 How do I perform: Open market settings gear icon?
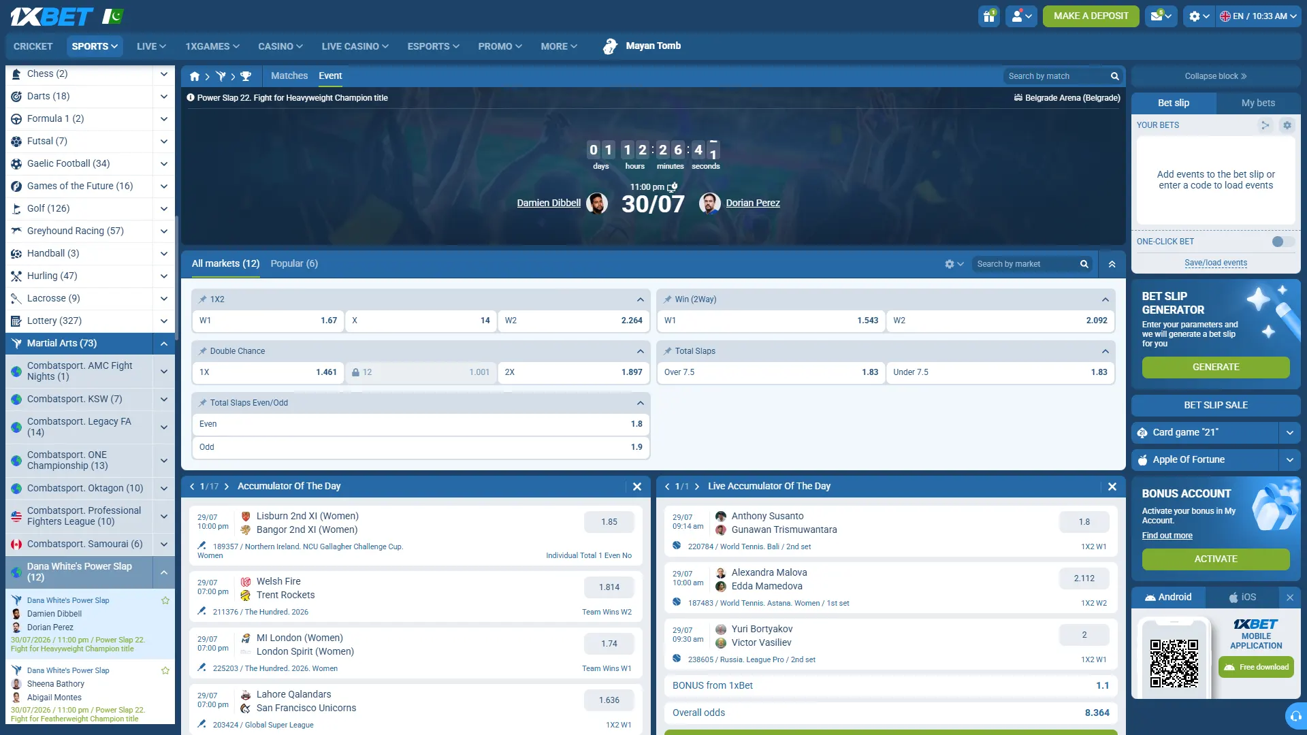(954, 264)
